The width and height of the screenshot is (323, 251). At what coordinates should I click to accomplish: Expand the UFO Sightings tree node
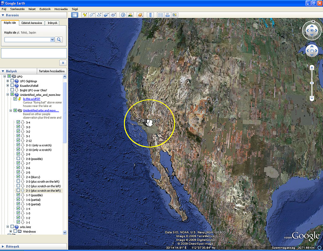click(x=8, y=81)
